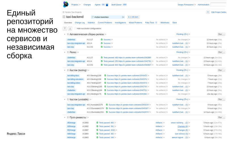This screenshot has width=227, height=142.
Task: Click Pending (25+) link in Кастом (unstable) section
Action: pos(182,99)
